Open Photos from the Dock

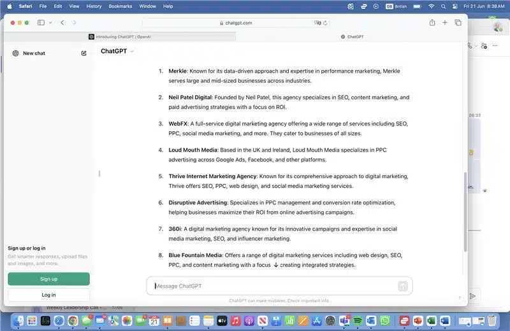[127, 321]
